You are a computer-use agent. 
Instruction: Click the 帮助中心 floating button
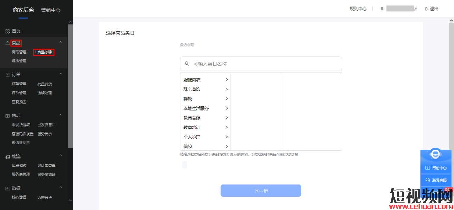[436, 168]
